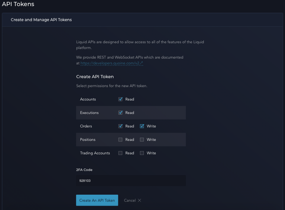Image resolution: width=285 pixels, height=210 pixels.
Task: Enable Positions Write checkbox
Action: click(142, 140)
